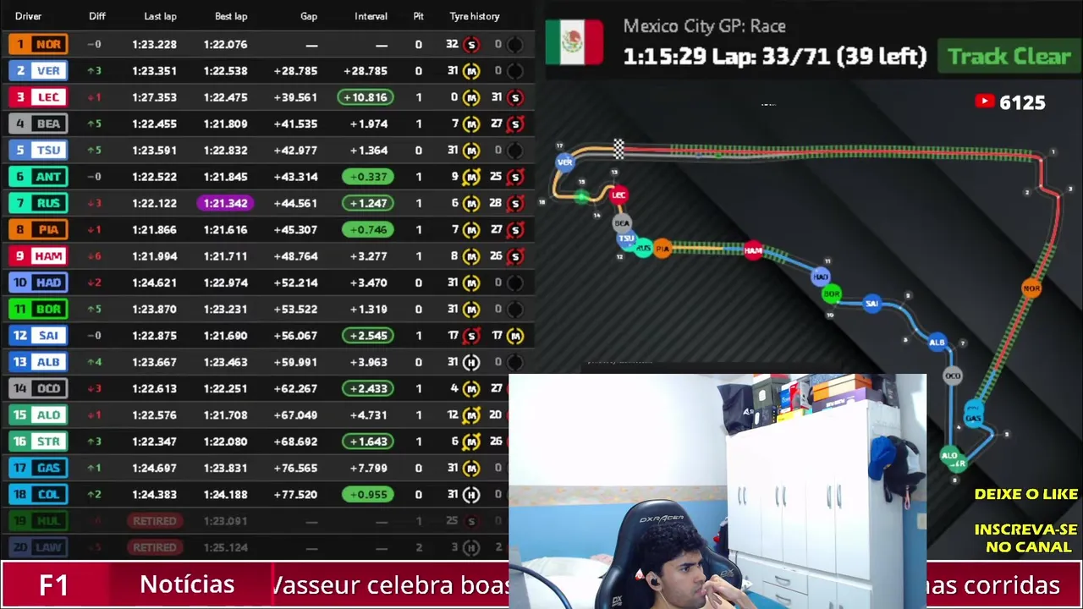
Task: Sort by the Best lap column header
Action: click(231, 16)
